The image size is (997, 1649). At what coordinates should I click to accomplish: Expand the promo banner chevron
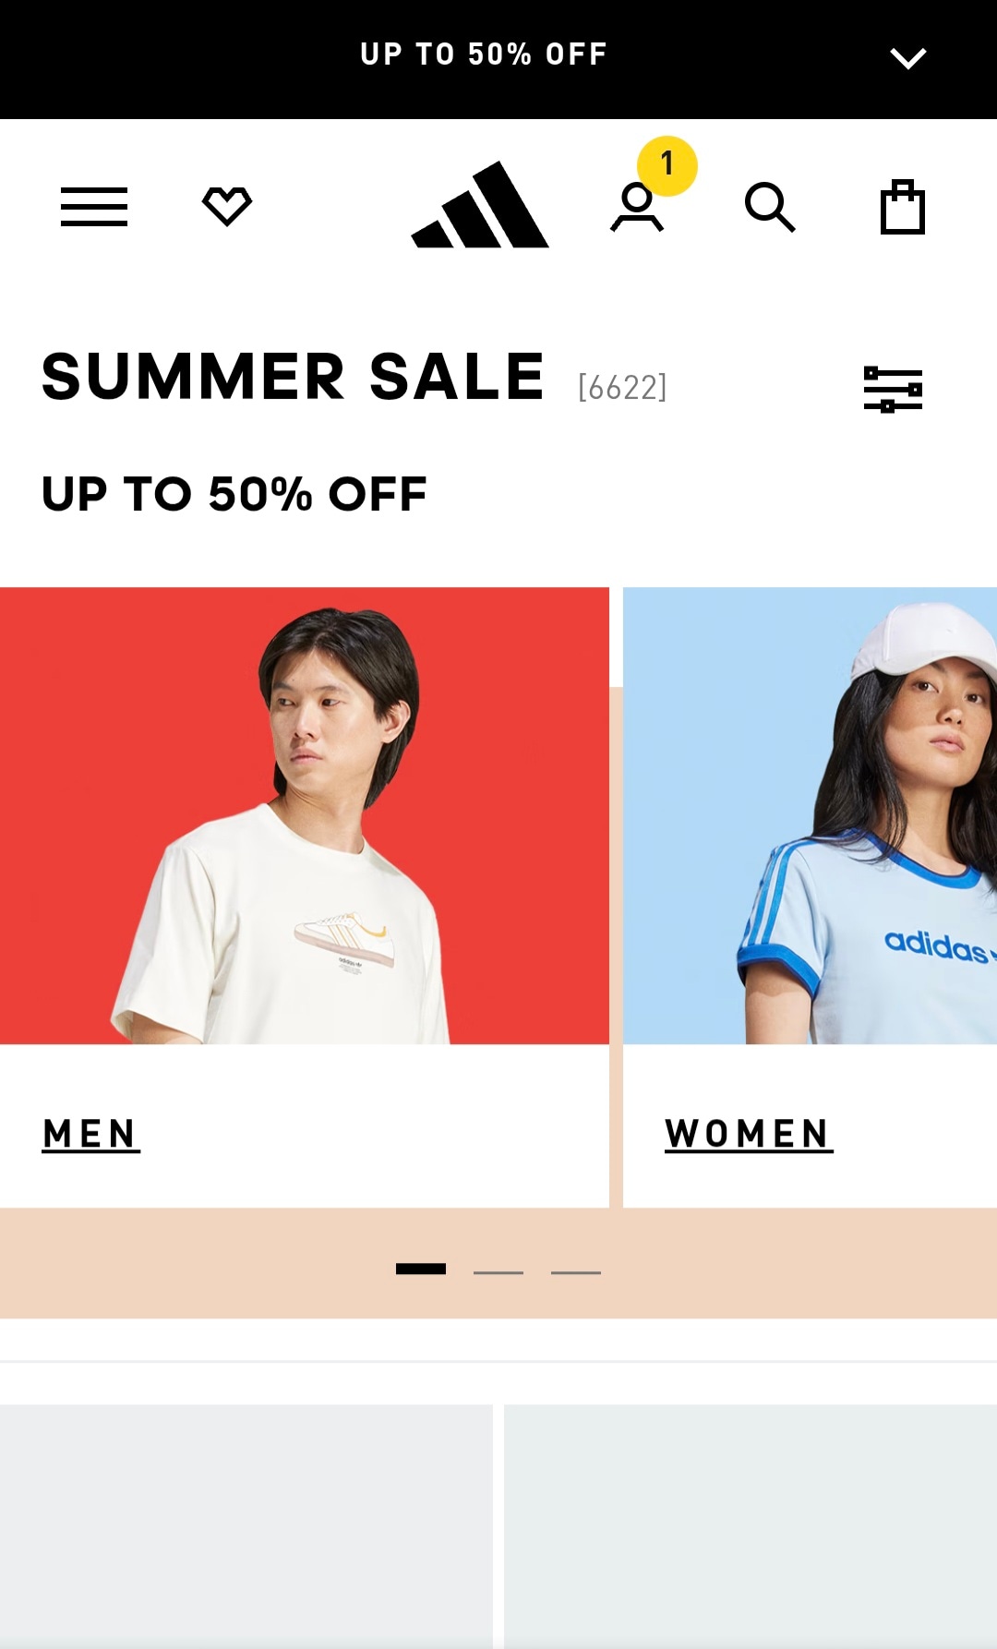click(x=908, y=58)
